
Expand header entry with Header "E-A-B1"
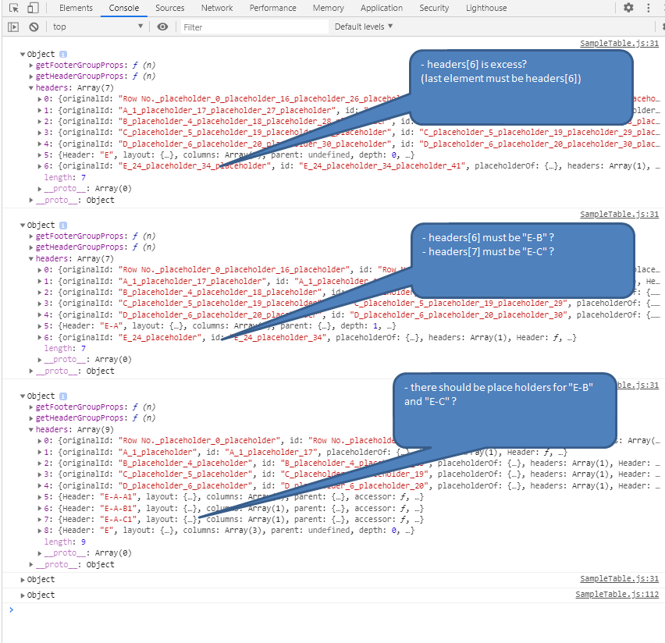pos(40,509)
